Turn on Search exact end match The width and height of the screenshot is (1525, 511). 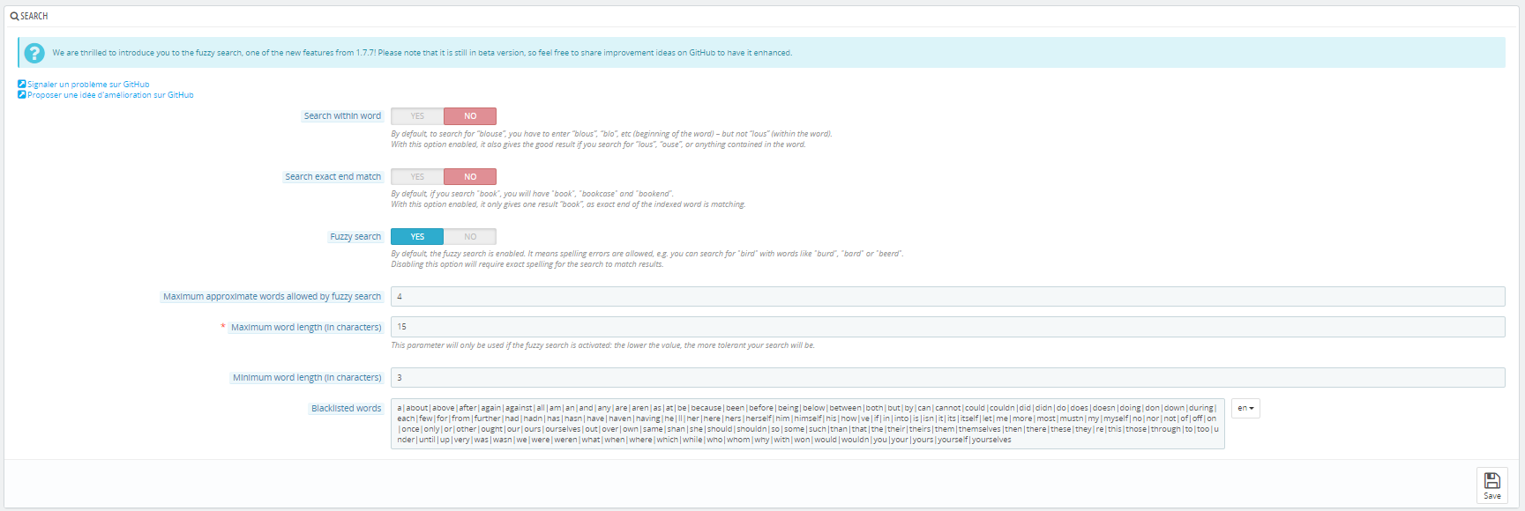tap(417, 177)
